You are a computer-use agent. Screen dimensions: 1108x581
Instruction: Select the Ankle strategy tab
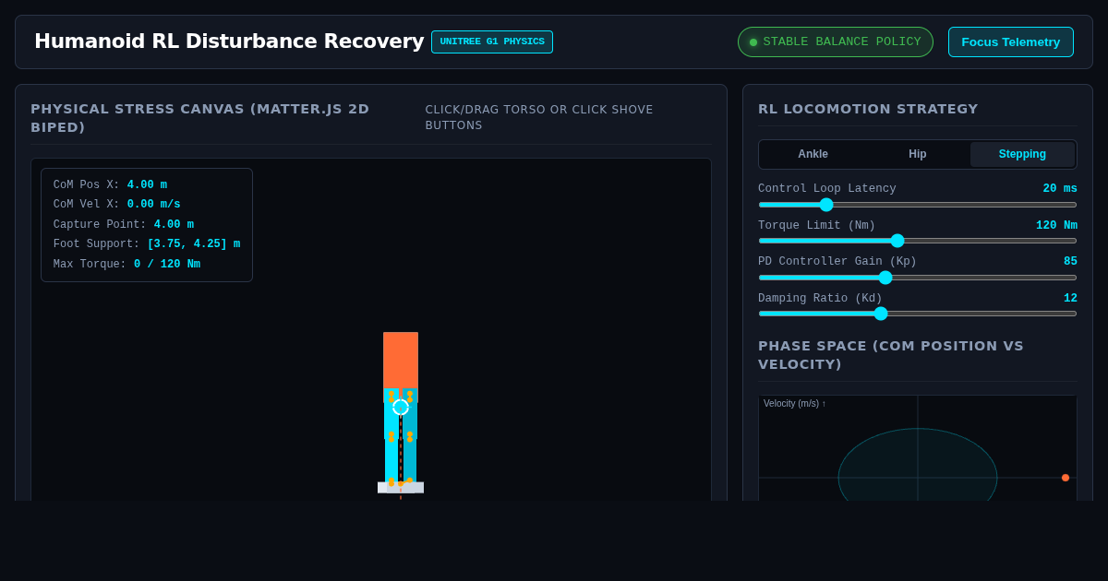pyautogui.click(x=813, y=154)
